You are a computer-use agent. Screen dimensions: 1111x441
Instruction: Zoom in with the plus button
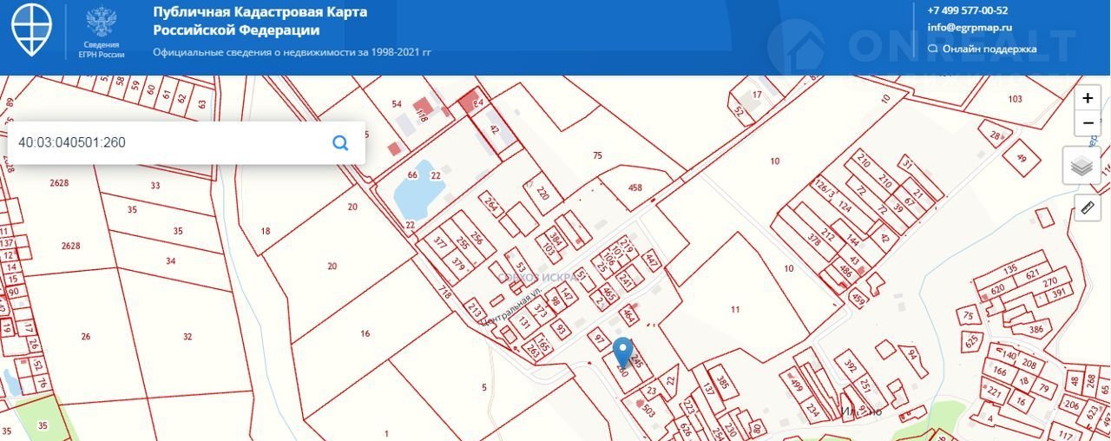point(1088,98)
